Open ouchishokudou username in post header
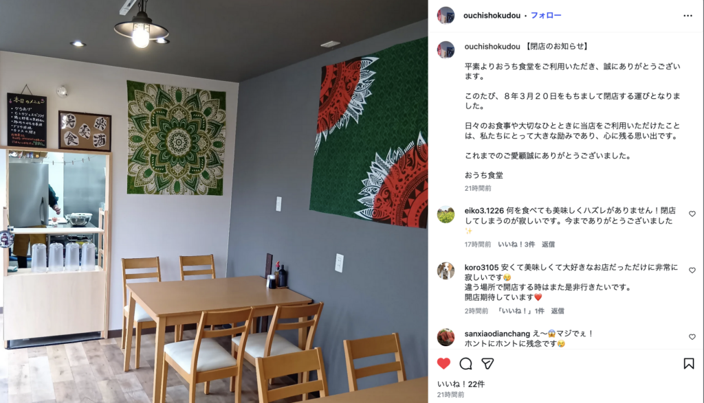704x403 pixels. click(492, 15)
